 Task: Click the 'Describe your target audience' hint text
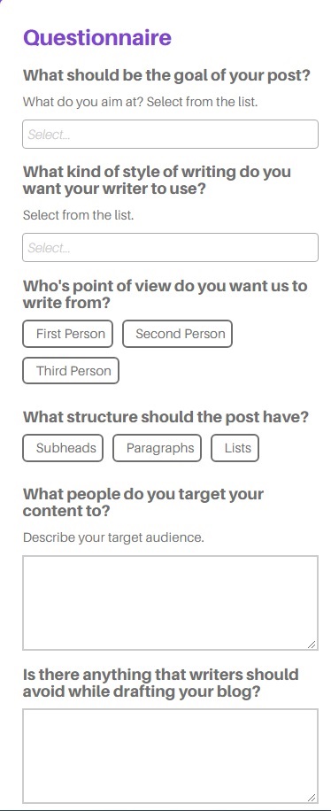[x=113, y=537]
